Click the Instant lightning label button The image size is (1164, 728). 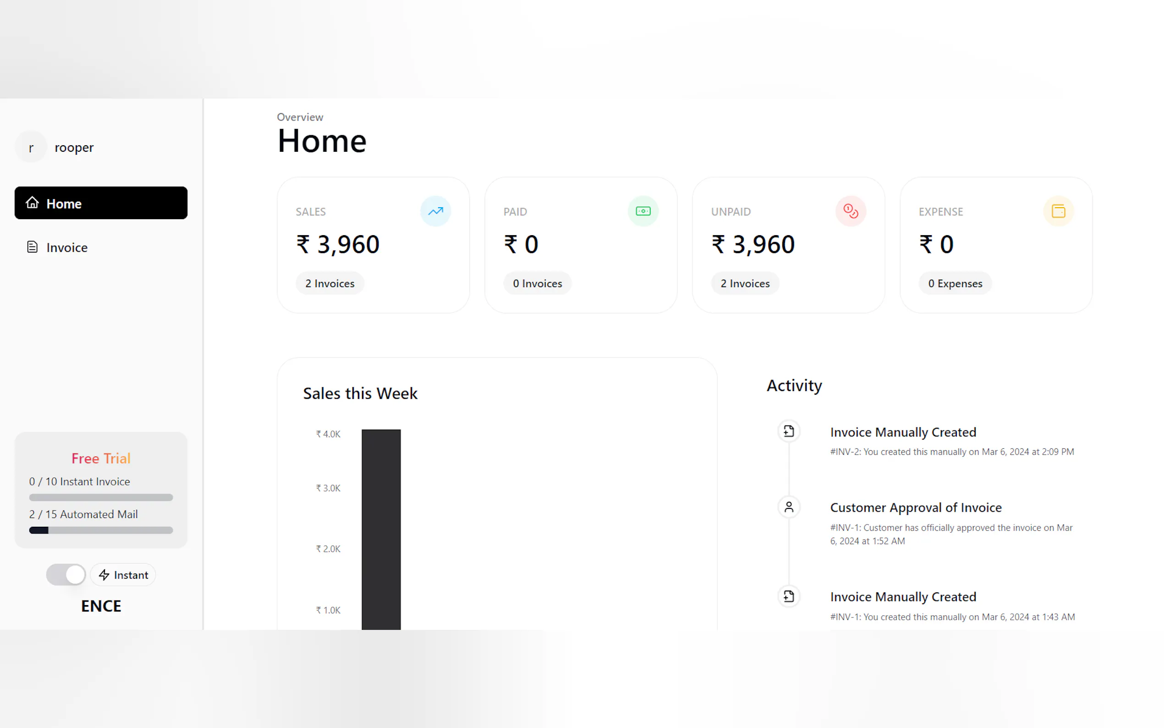coord(123,575)
